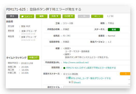Click the 報告者 name 営業 デモユーザ

[x=29, y=37]
